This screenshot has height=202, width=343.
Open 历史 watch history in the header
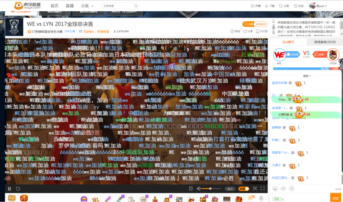[x=298, y=6]
